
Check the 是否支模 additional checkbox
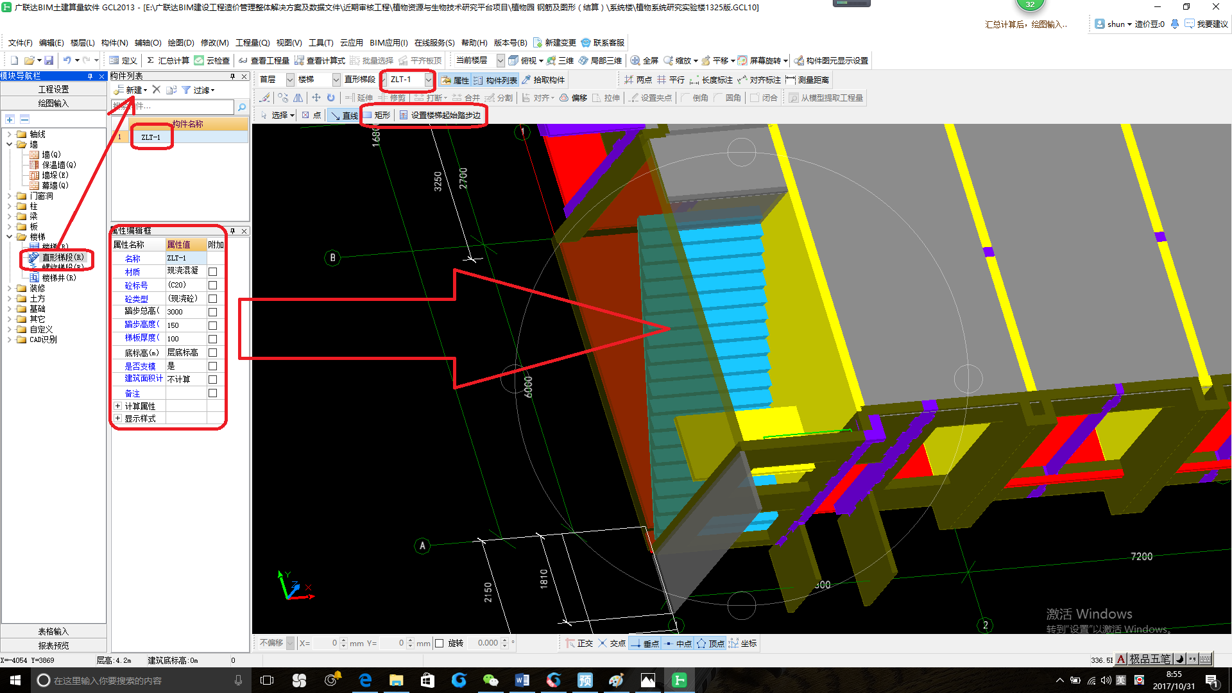pos(213,366)
